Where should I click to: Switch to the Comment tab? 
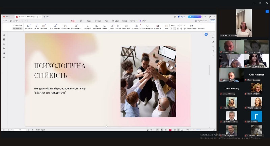coord(98,21)
